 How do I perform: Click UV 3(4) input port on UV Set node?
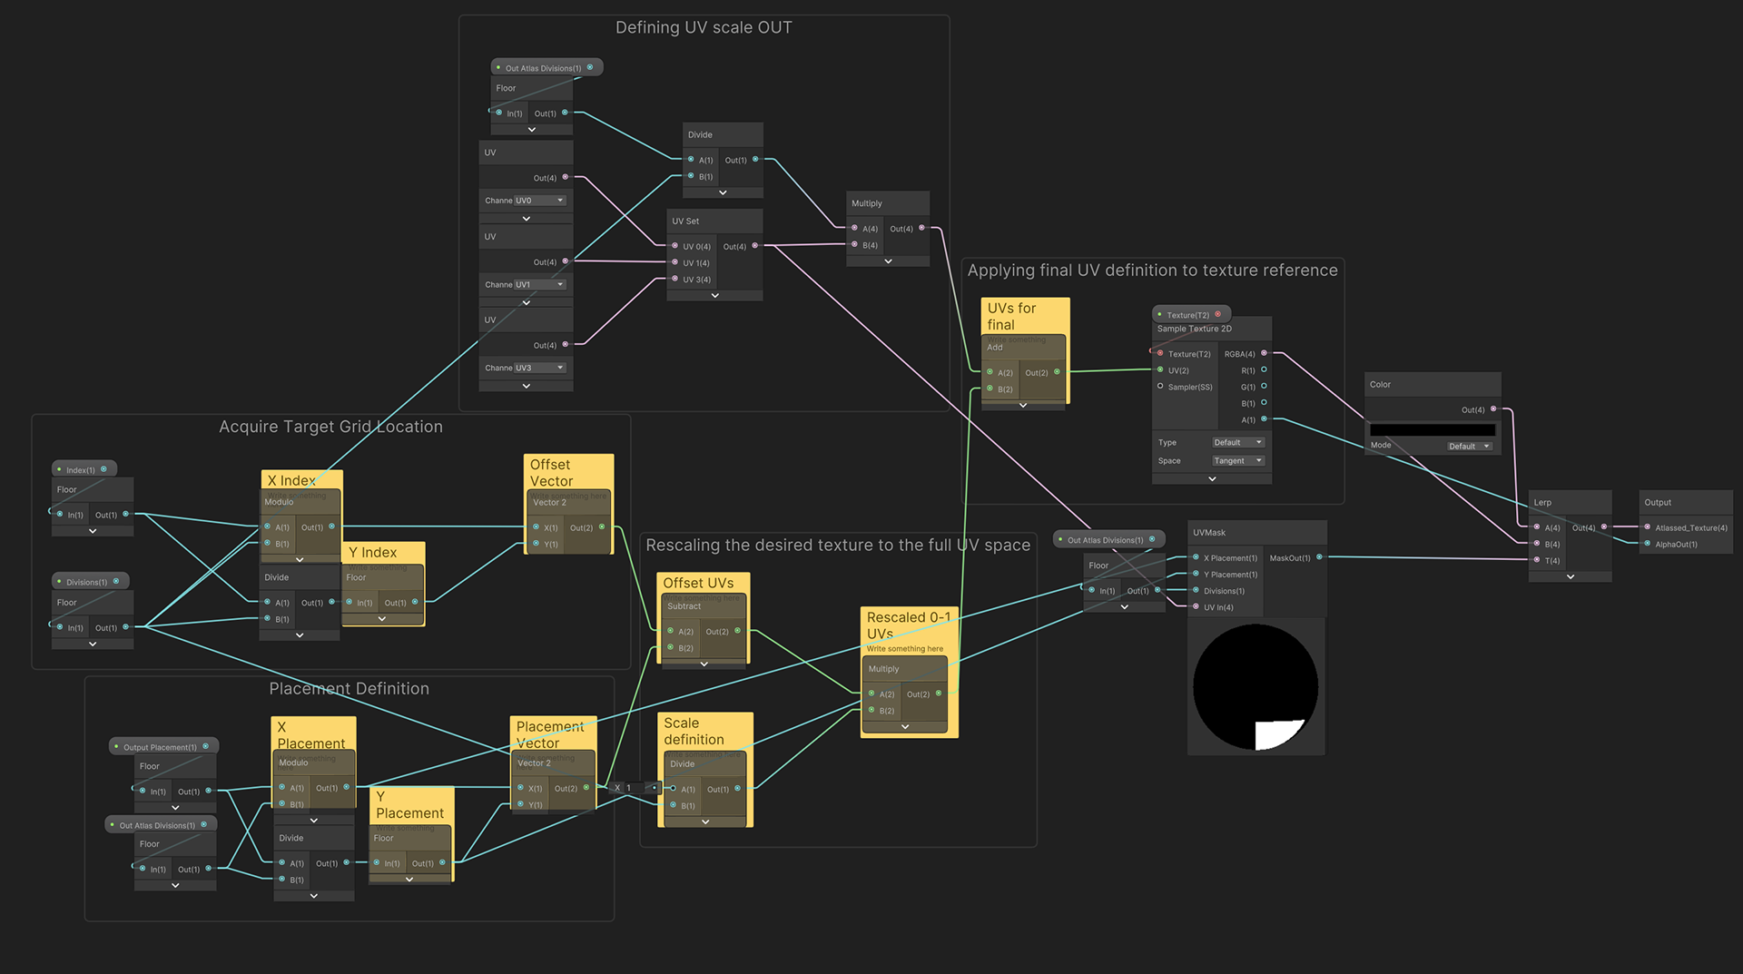[675, 279]
